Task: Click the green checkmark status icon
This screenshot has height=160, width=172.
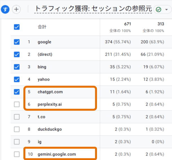Action: point(158,10)
